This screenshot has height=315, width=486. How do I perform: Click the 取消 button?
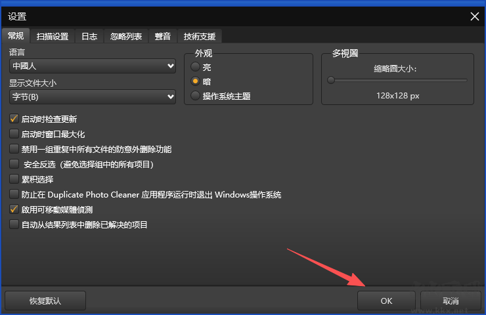(x=451, y=301)
